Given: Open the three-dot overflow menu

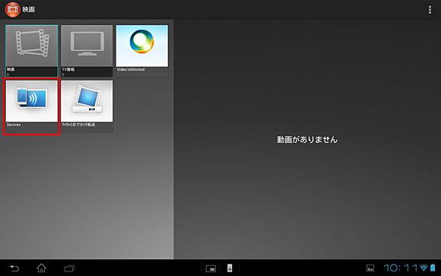Looking at the screenshot, I should [x=430, y=10].
